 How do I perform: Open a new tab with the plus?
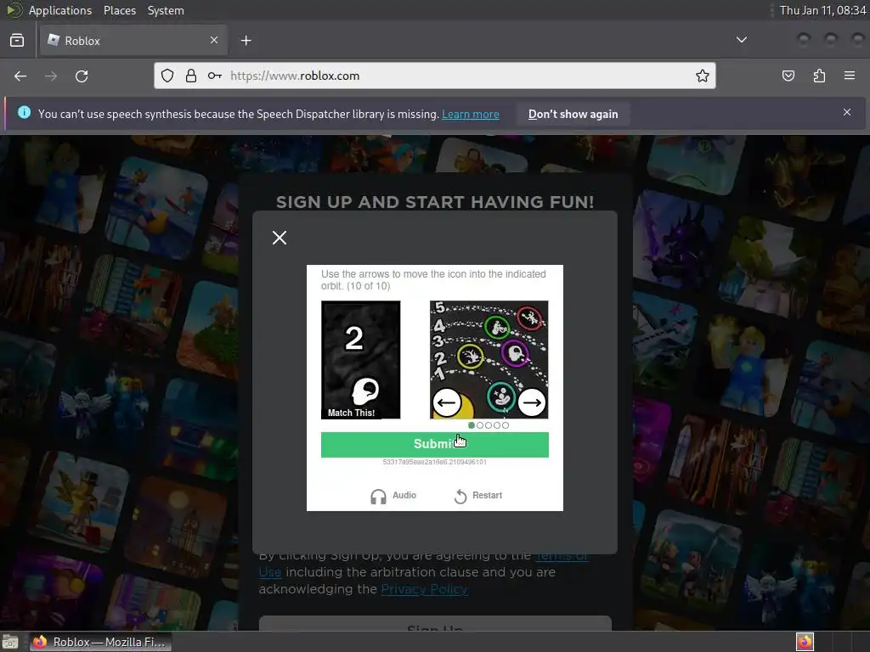246,41
